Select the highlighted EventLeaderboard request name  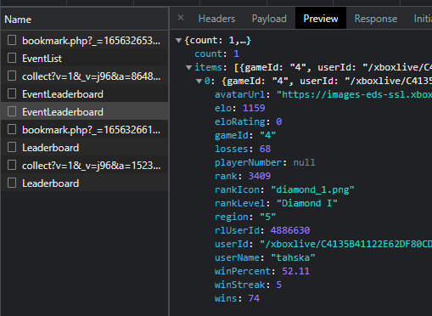point(63,112)
